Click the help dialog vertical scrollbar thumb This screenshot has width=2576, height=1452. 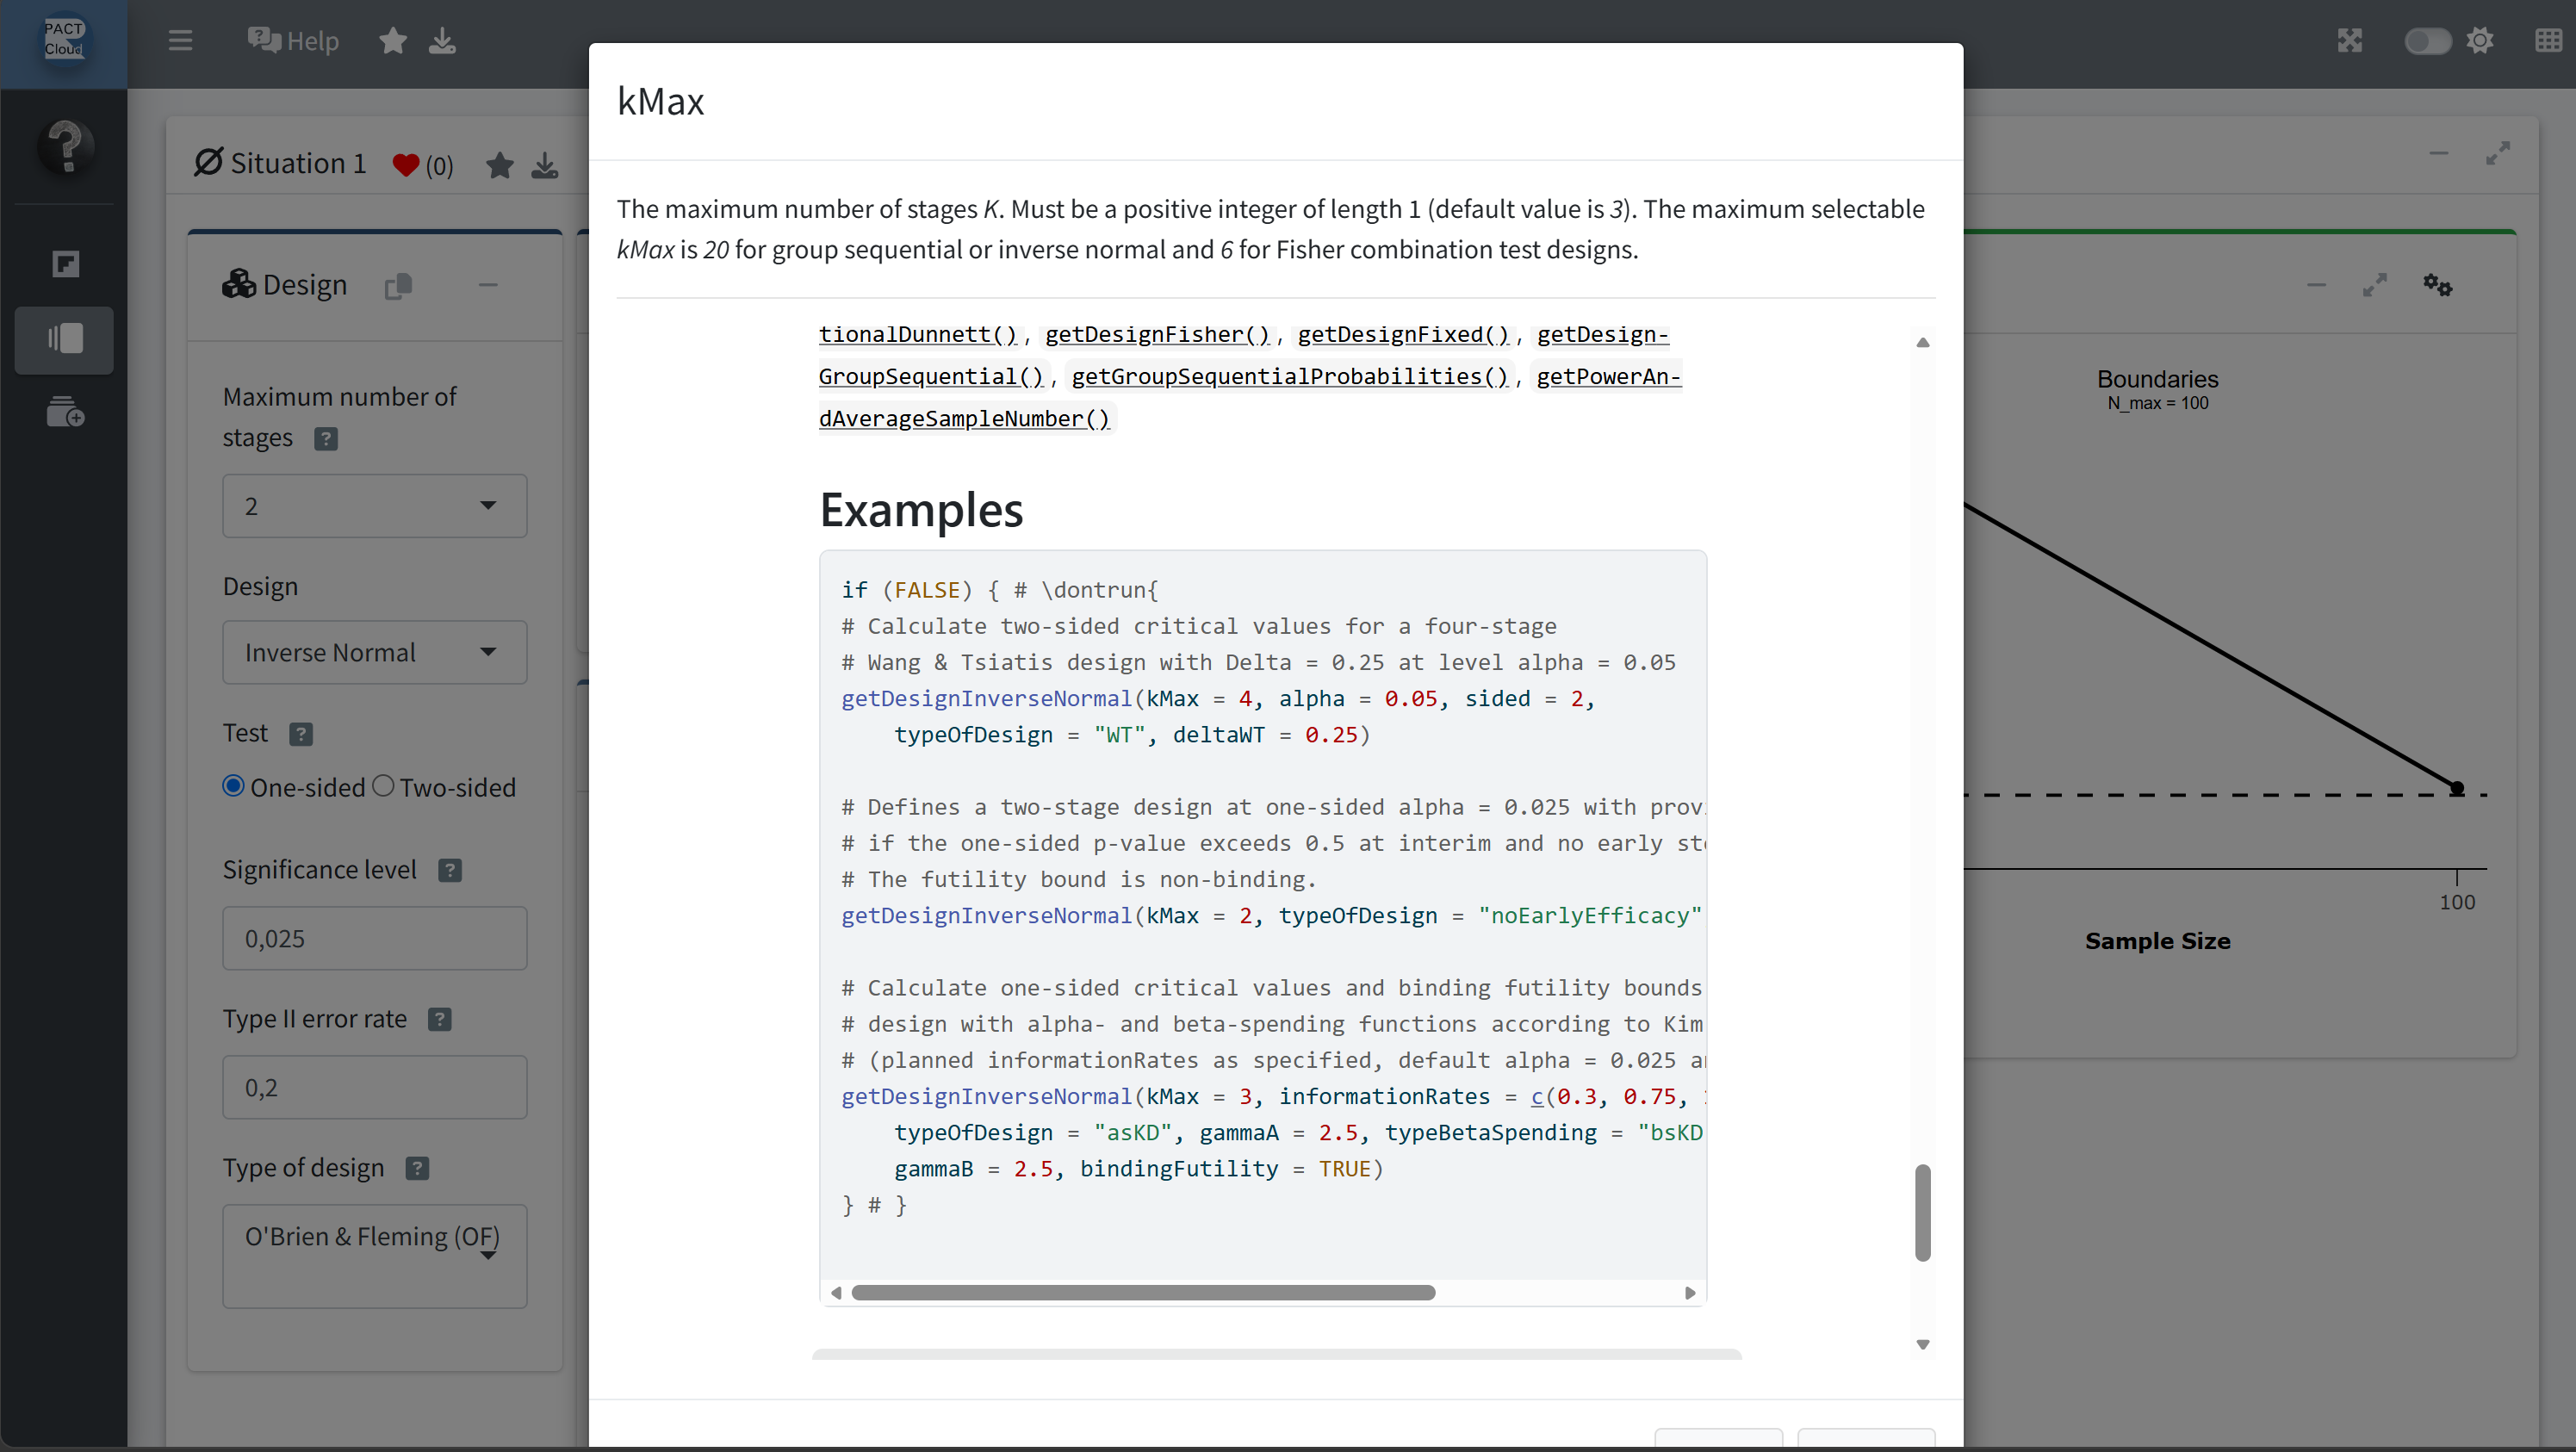(x=1922, y=1212)
